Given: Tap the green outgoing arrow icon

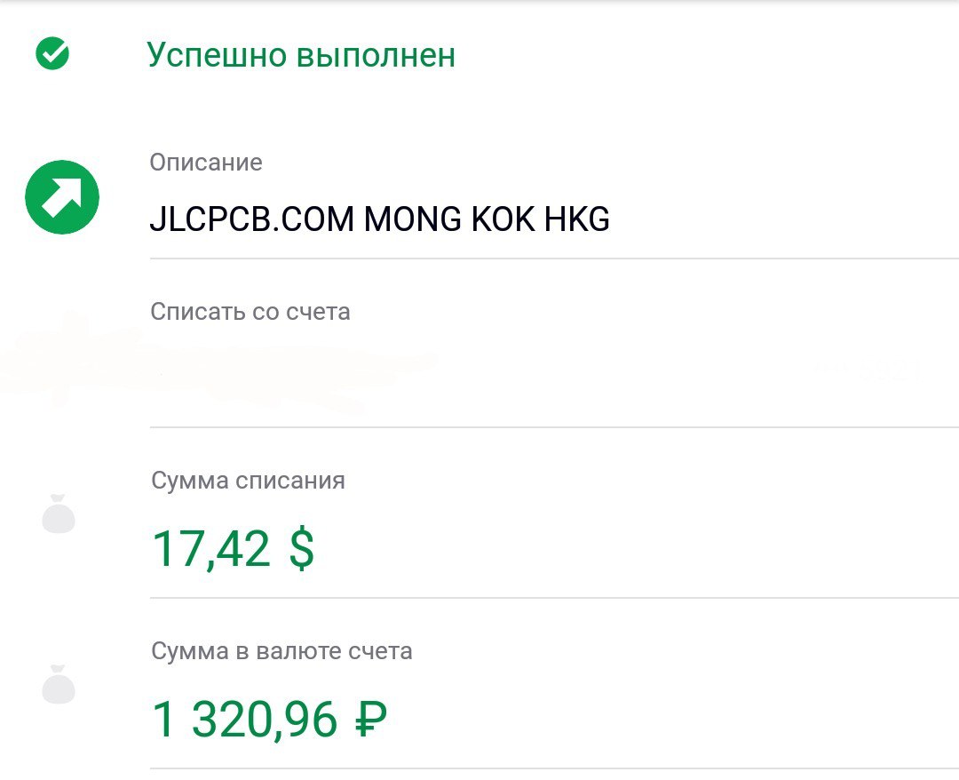Looking at the screenshot, I should 62,197.
